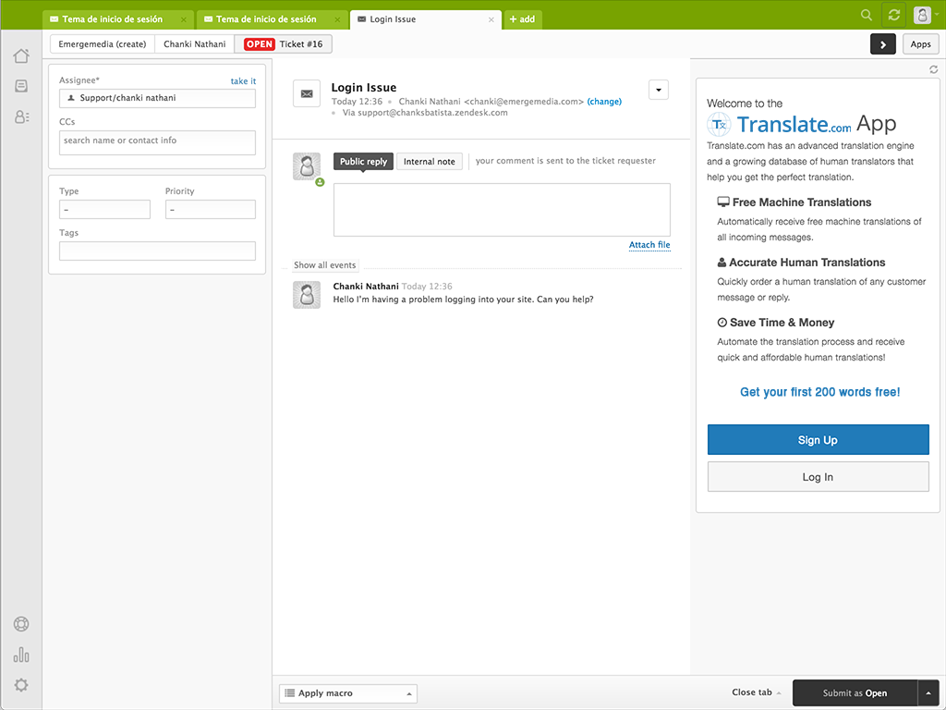Open the user profile avatar menu
The height and width of the screenshot is (710, 946).
[922, 15]
